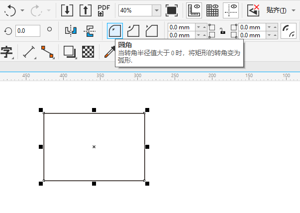Viewport: 300px width, 213px height.
Task: Select the Text tool (字)
Action: (6, 52)
